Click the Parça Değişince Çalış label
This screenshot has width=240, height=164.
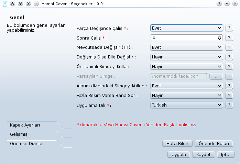[x=102, y=29]
